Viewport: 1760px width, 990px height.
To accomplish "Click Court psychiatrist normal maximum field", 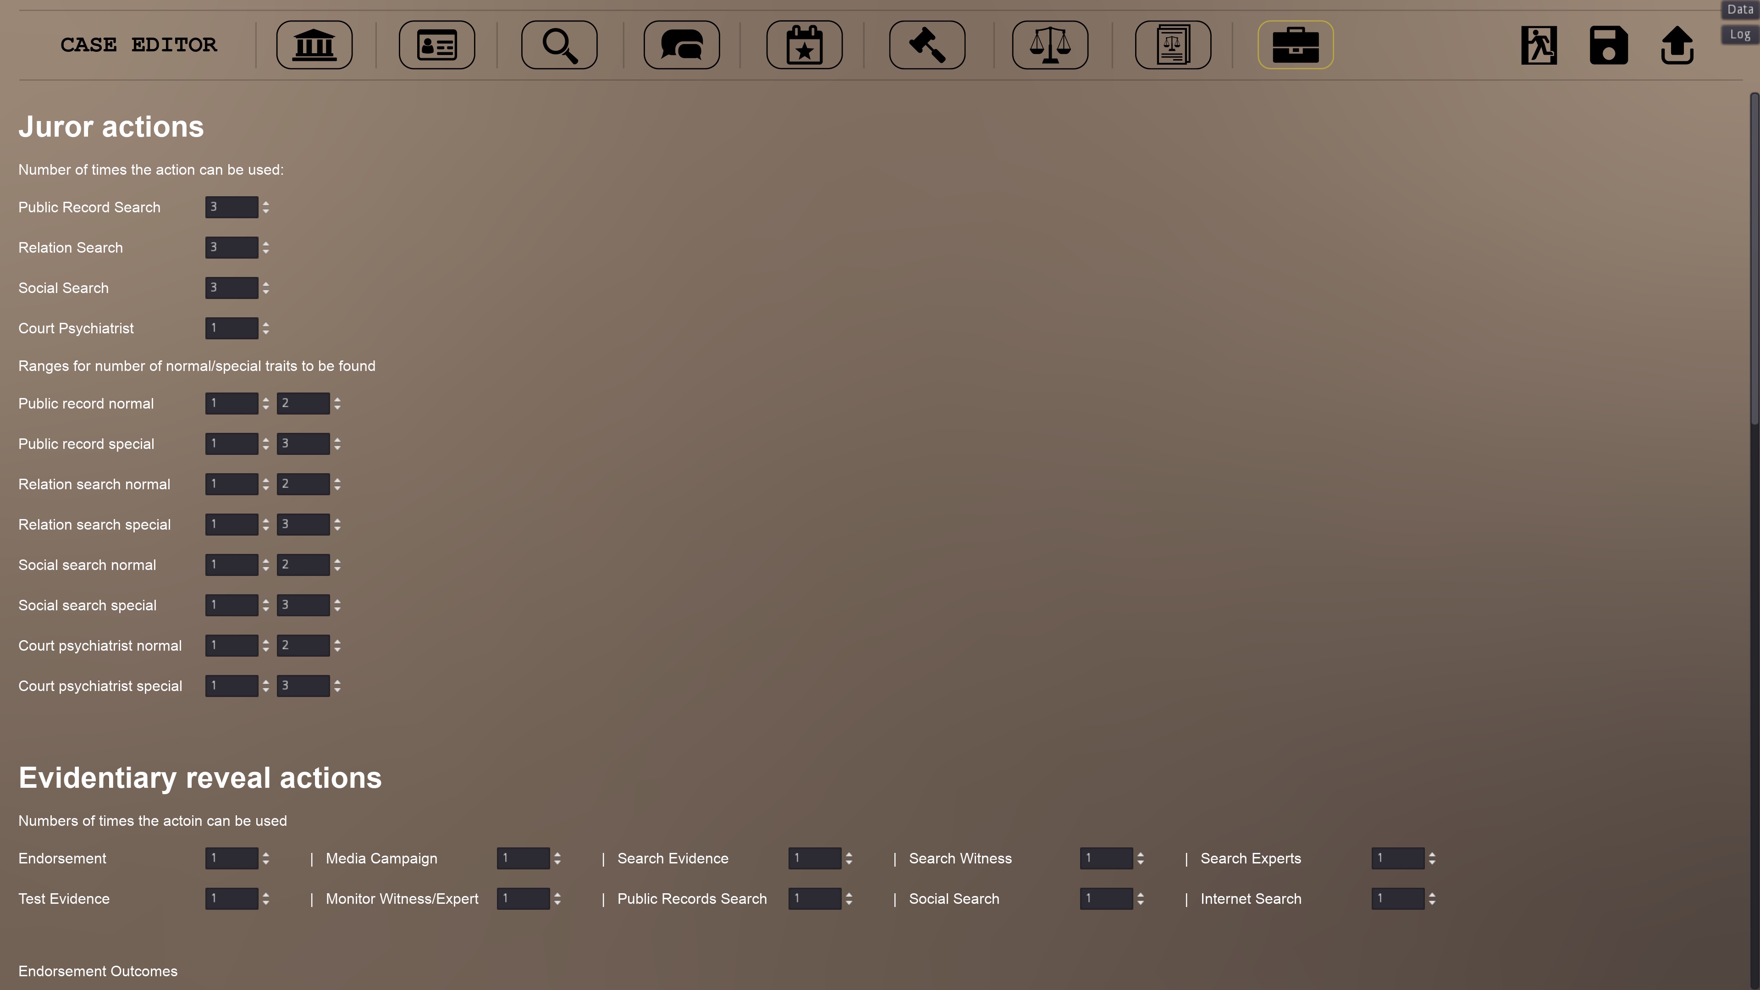I will click(303, 645).
